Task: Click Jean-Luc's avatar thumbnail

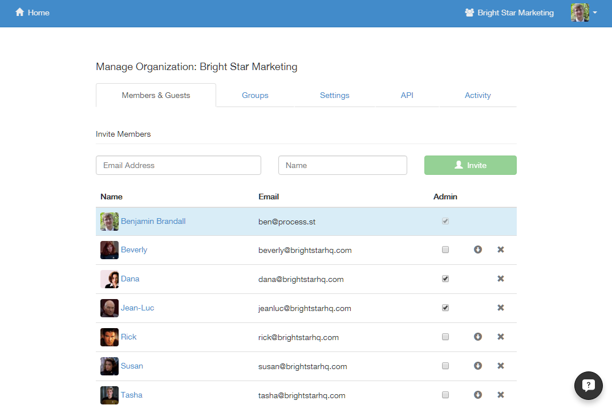Action: (x=110, y=308)
